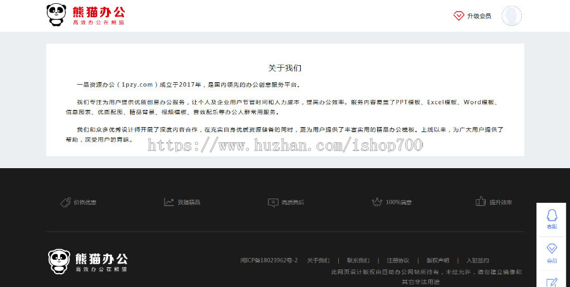The height and width of the screenshot is (287, 570).
Task: Open 联系我们 contact link in footer
Action: pyautogui.click(x=358, y=260)
